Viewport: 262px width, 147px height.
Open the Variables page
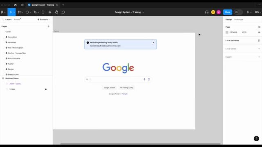point(12,42)
